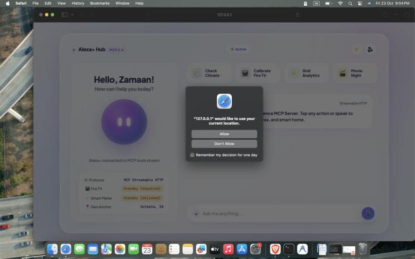Show the tab overview icon
Viewport: 415px width, 259px height.
point(407,14)
